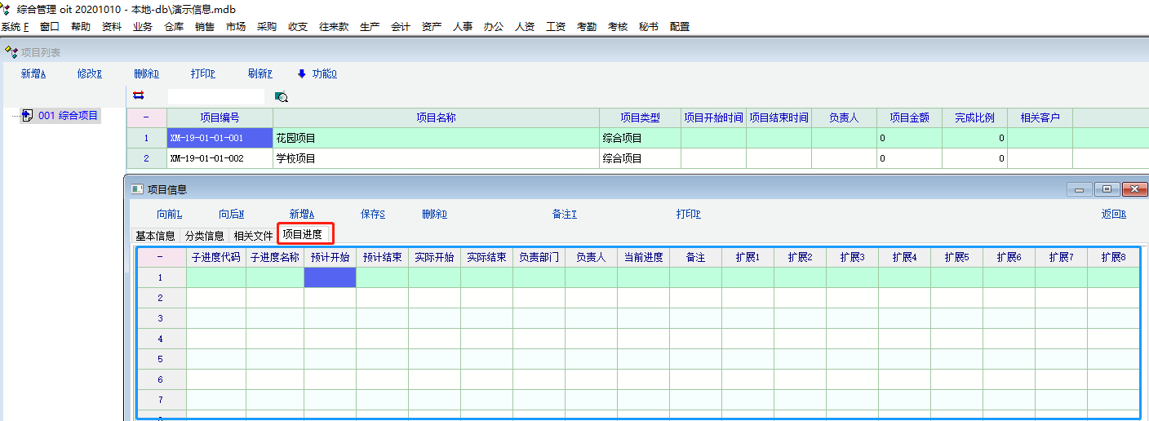Minimize the 项目信息 dialog window

point(1080,189)
